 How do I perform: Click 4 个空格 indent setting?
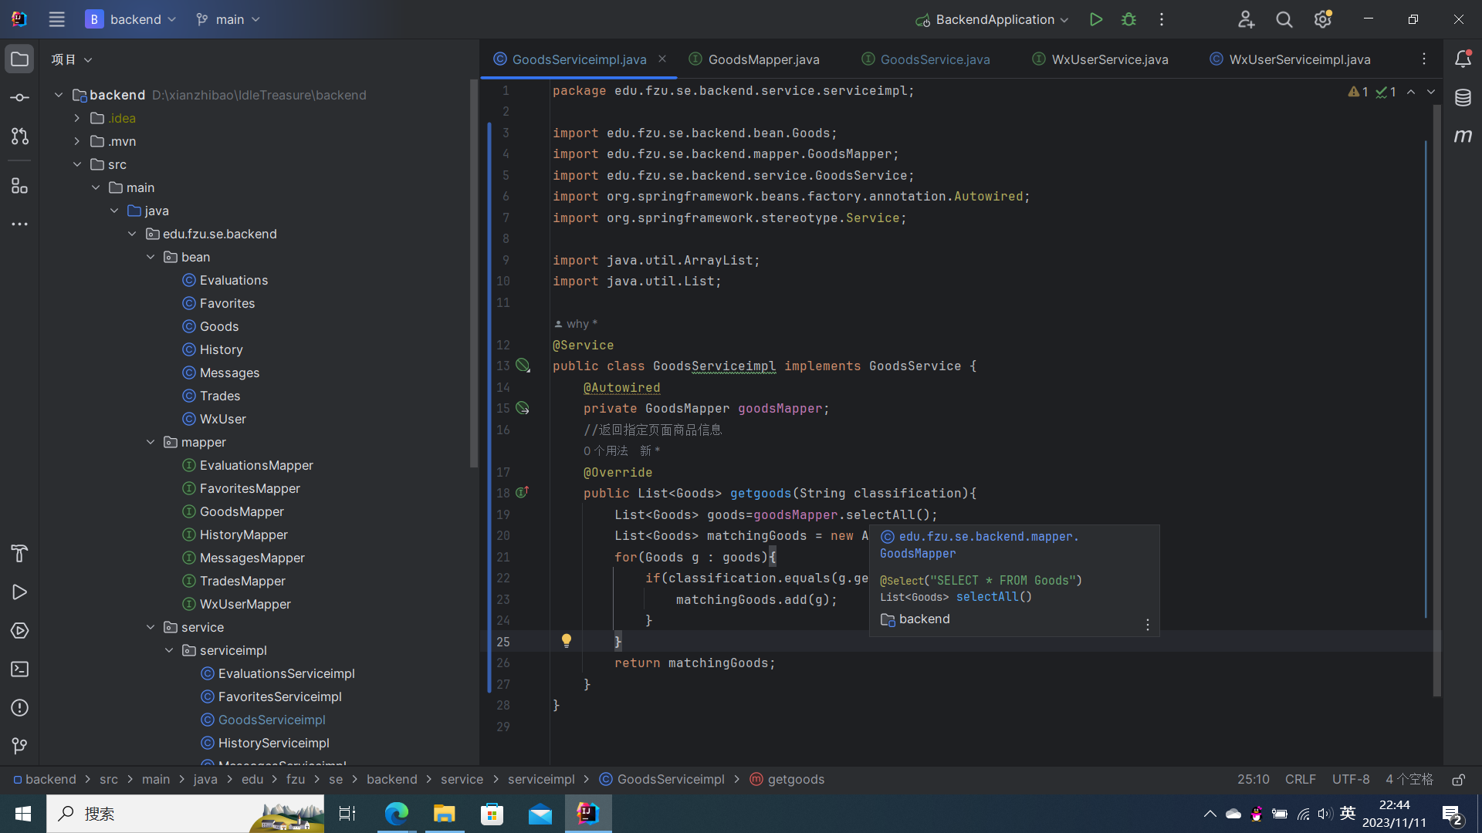(1409, 780)
